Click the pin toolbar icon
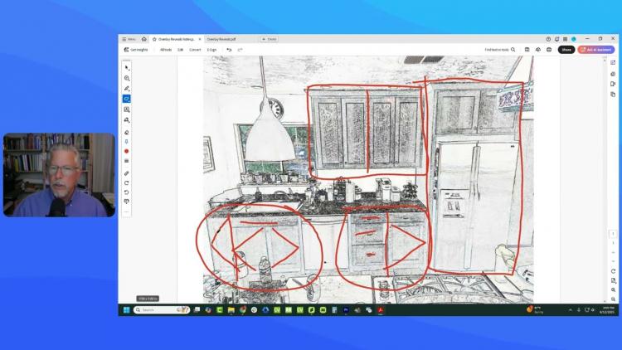The width and height of the screenshot is (622, 350). coord(127,142)
